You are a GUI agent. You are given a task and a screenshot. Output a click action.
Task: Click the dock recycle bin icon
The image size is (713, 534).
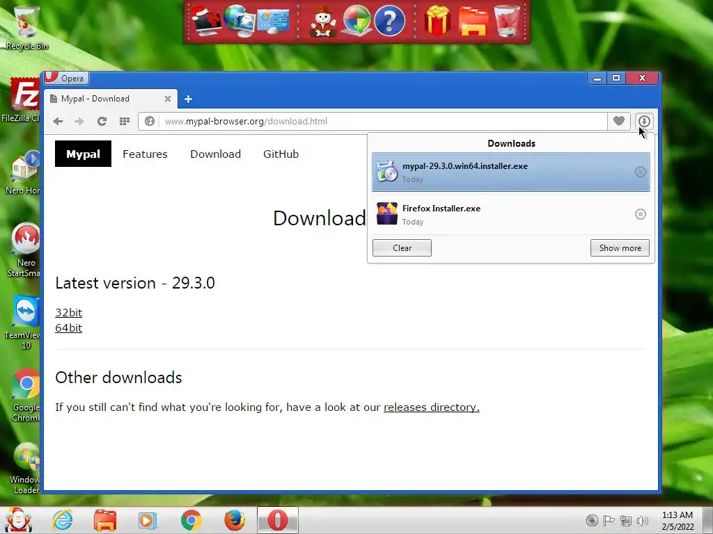click(x=507, y=21)
